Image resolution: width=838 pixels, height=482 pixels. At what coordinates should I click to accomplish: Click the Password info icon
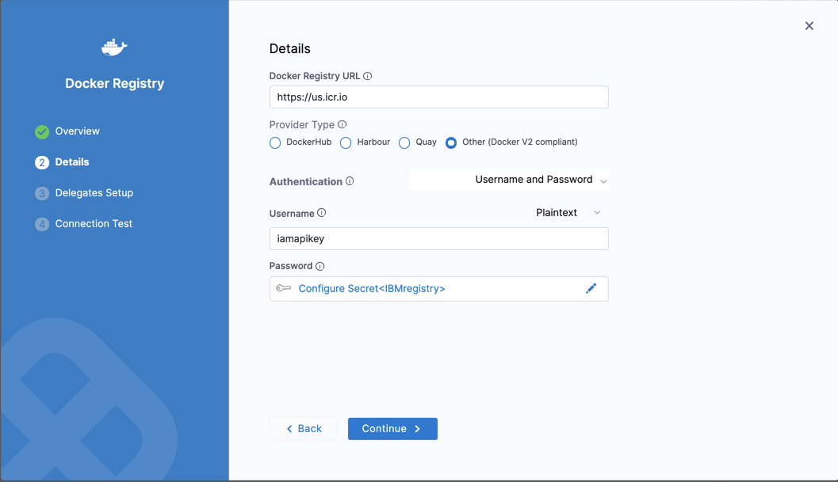[x=320, y=266]
